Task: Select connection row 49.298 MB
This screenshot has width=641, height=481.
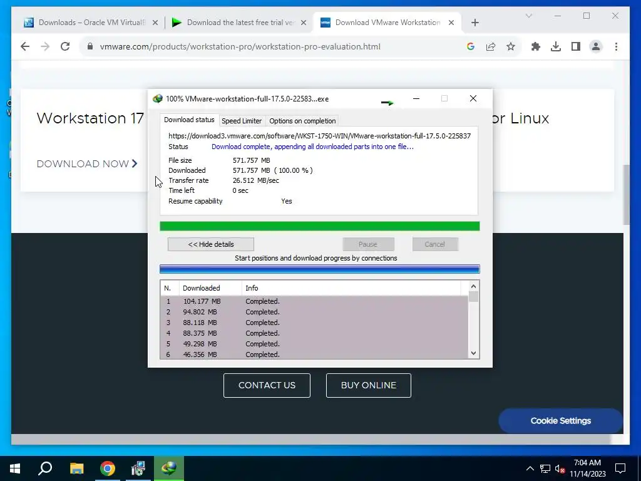Action: [x=314, y=344]
